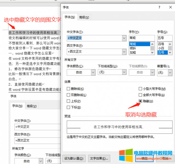Click the 设为默认值 button
The height and width of the screenshot is (164, 175).
[x=74, y=158]
